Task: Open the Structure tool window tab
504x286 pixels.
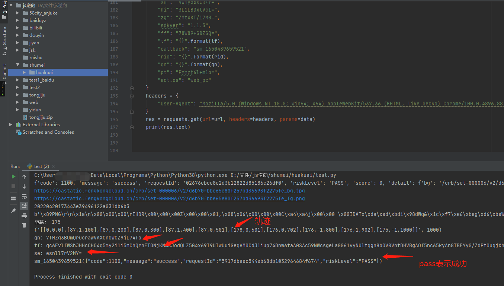Action: click(4, 41)
